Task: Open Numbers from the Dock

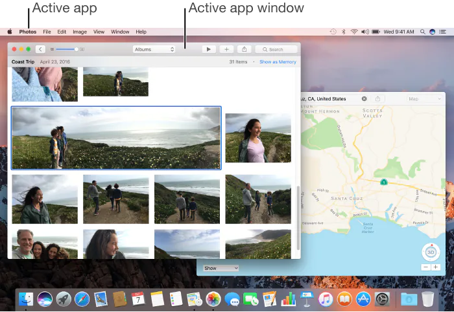Action: coord(289,298)
